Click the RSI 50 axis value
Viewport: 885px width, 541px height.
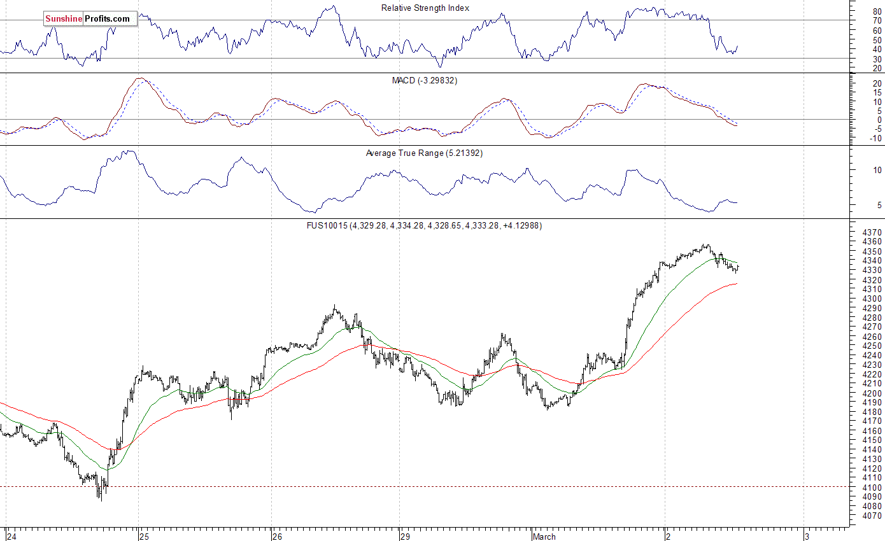877,39
